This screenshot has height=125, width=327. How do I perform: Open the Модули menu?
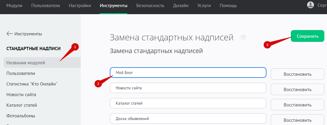[x=14, y=6]
